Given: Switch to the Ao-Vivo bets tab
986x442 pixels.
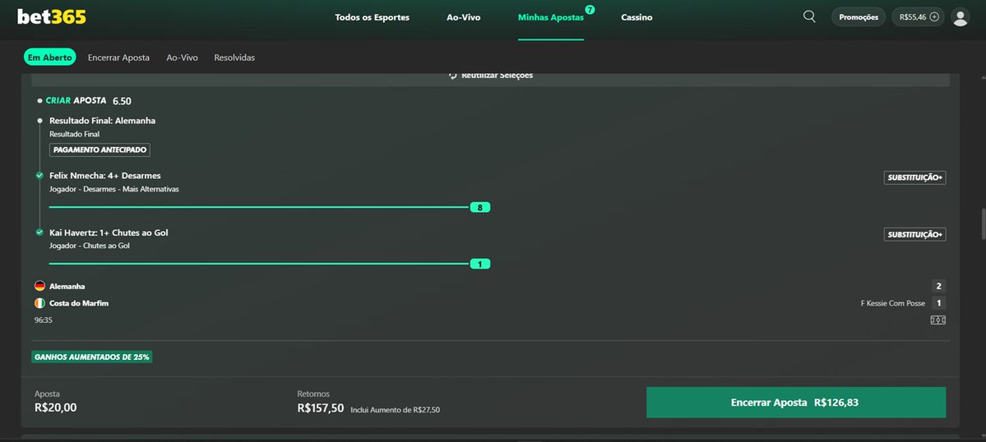Looking at the screenshot, I should click(183, 58).
